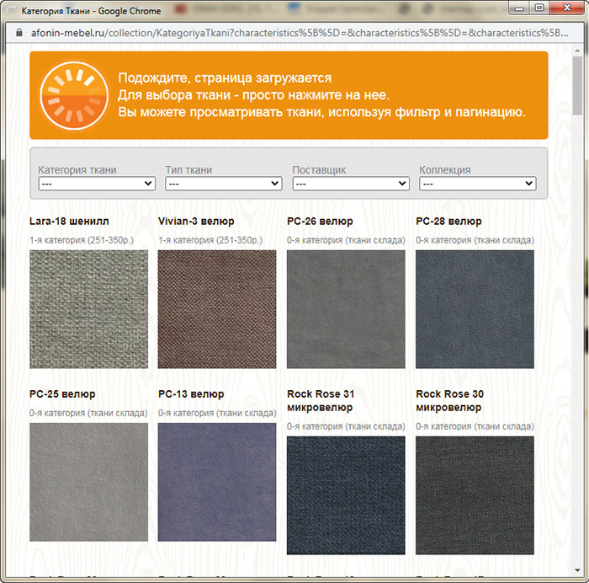Click 0-я категория text under PC-28

click(475, 240)
